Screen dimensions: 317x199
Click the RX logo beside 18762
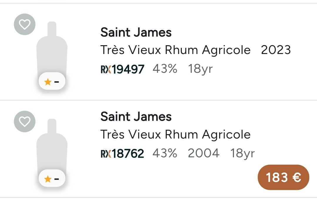pos(106,154)
